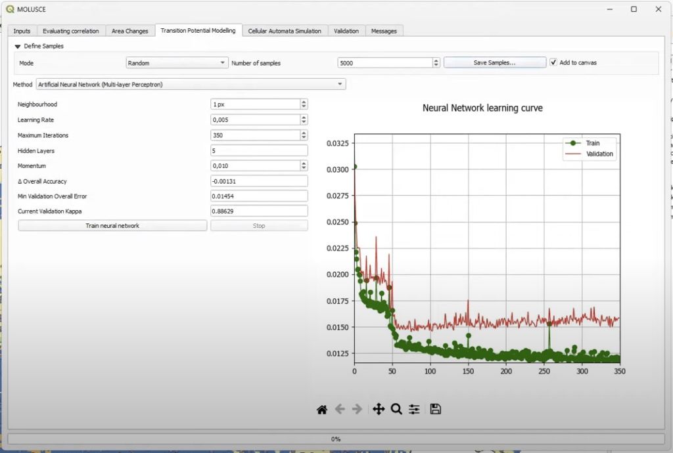The width and height of the screenshot is (673, 453).
Task: Open the Area Changes tab
Action: [x=130, y=31]
